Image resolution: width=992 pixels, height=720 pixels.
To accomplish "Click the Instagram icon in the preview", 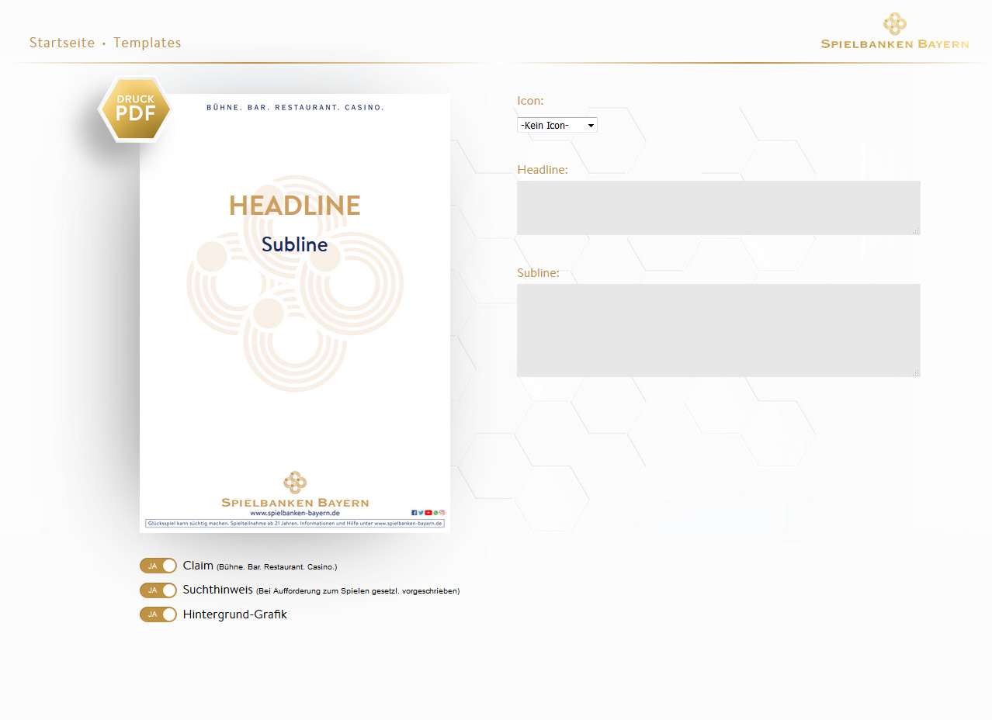I will [442, 513].
